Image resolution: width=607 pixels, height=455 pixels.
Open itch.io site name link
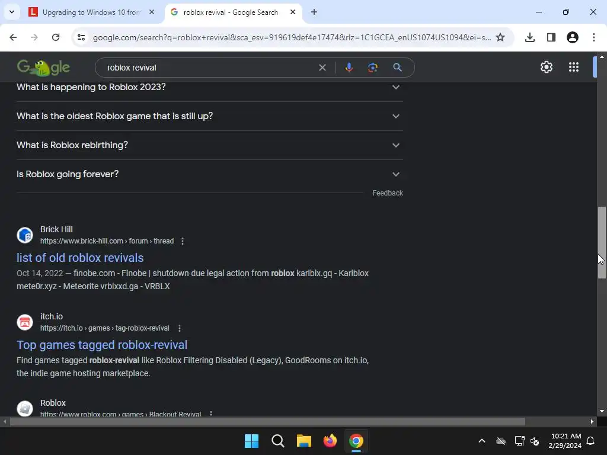(x=52, y=316)
